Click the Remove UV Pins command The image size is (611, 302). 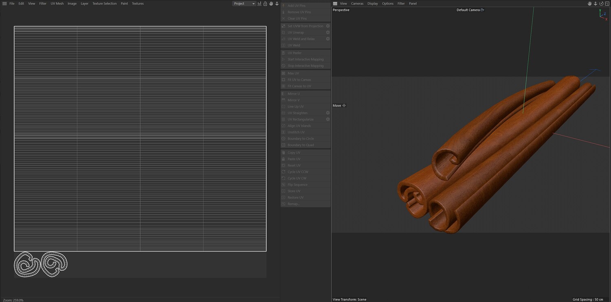point(305,12)
